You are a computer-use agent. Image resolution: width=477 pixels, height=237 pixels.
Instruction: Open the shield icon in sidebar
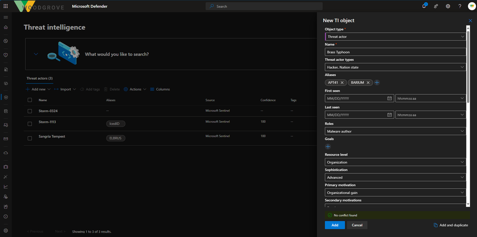(5, 55)
